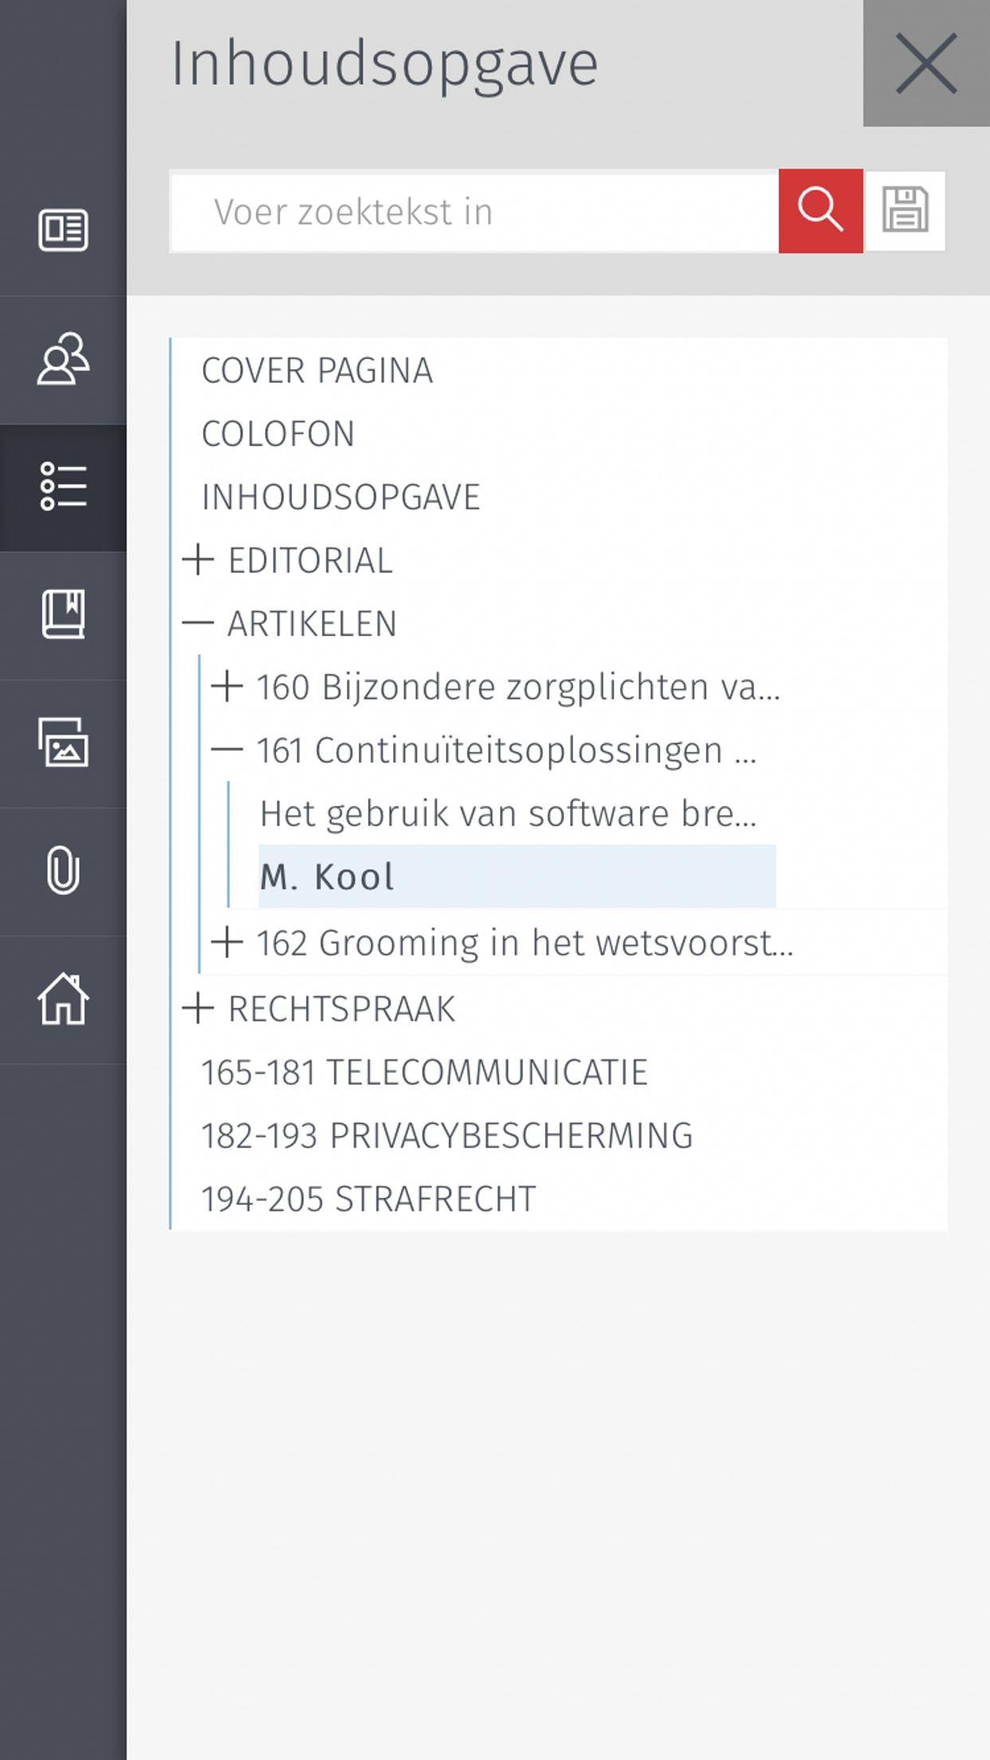The image size is (990, 1760).
Task: Open the image gallery sidebar icon
Action: click(x=63, y=742)
